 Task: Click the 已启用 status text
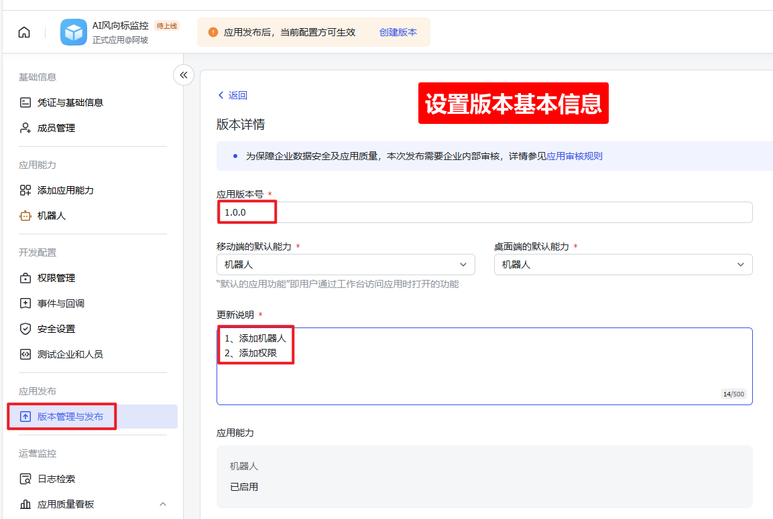pos(244,487)
